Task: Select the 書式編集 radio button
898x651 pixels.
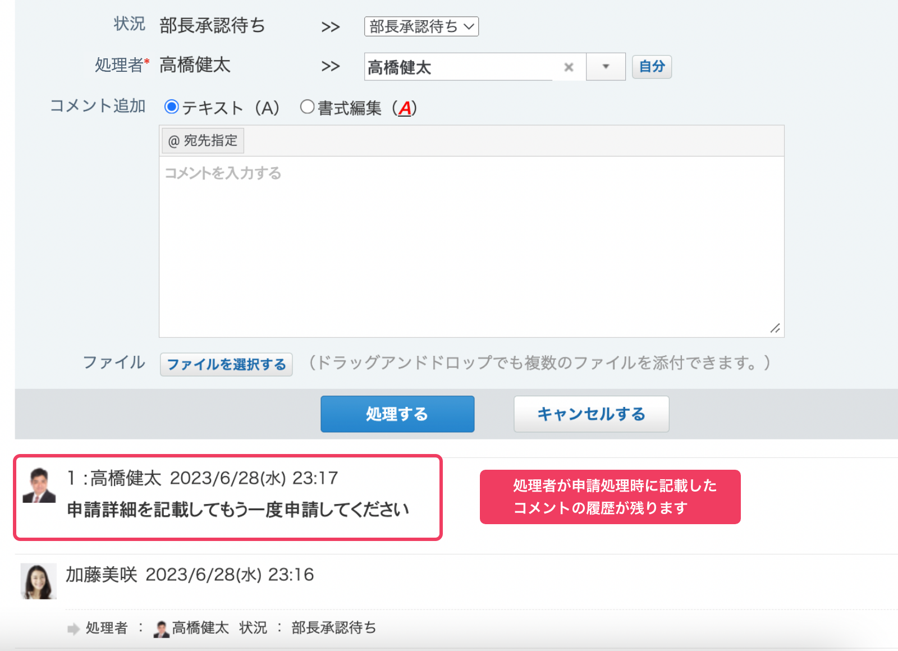Action: coord(307,107)
